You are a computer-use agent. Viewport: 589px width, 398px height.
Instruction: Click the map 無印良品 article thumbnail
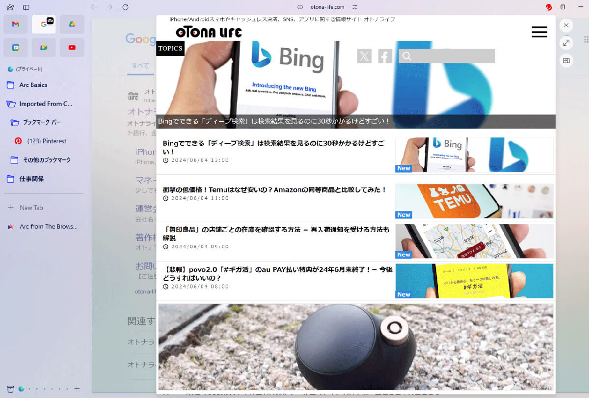[474, 241]
